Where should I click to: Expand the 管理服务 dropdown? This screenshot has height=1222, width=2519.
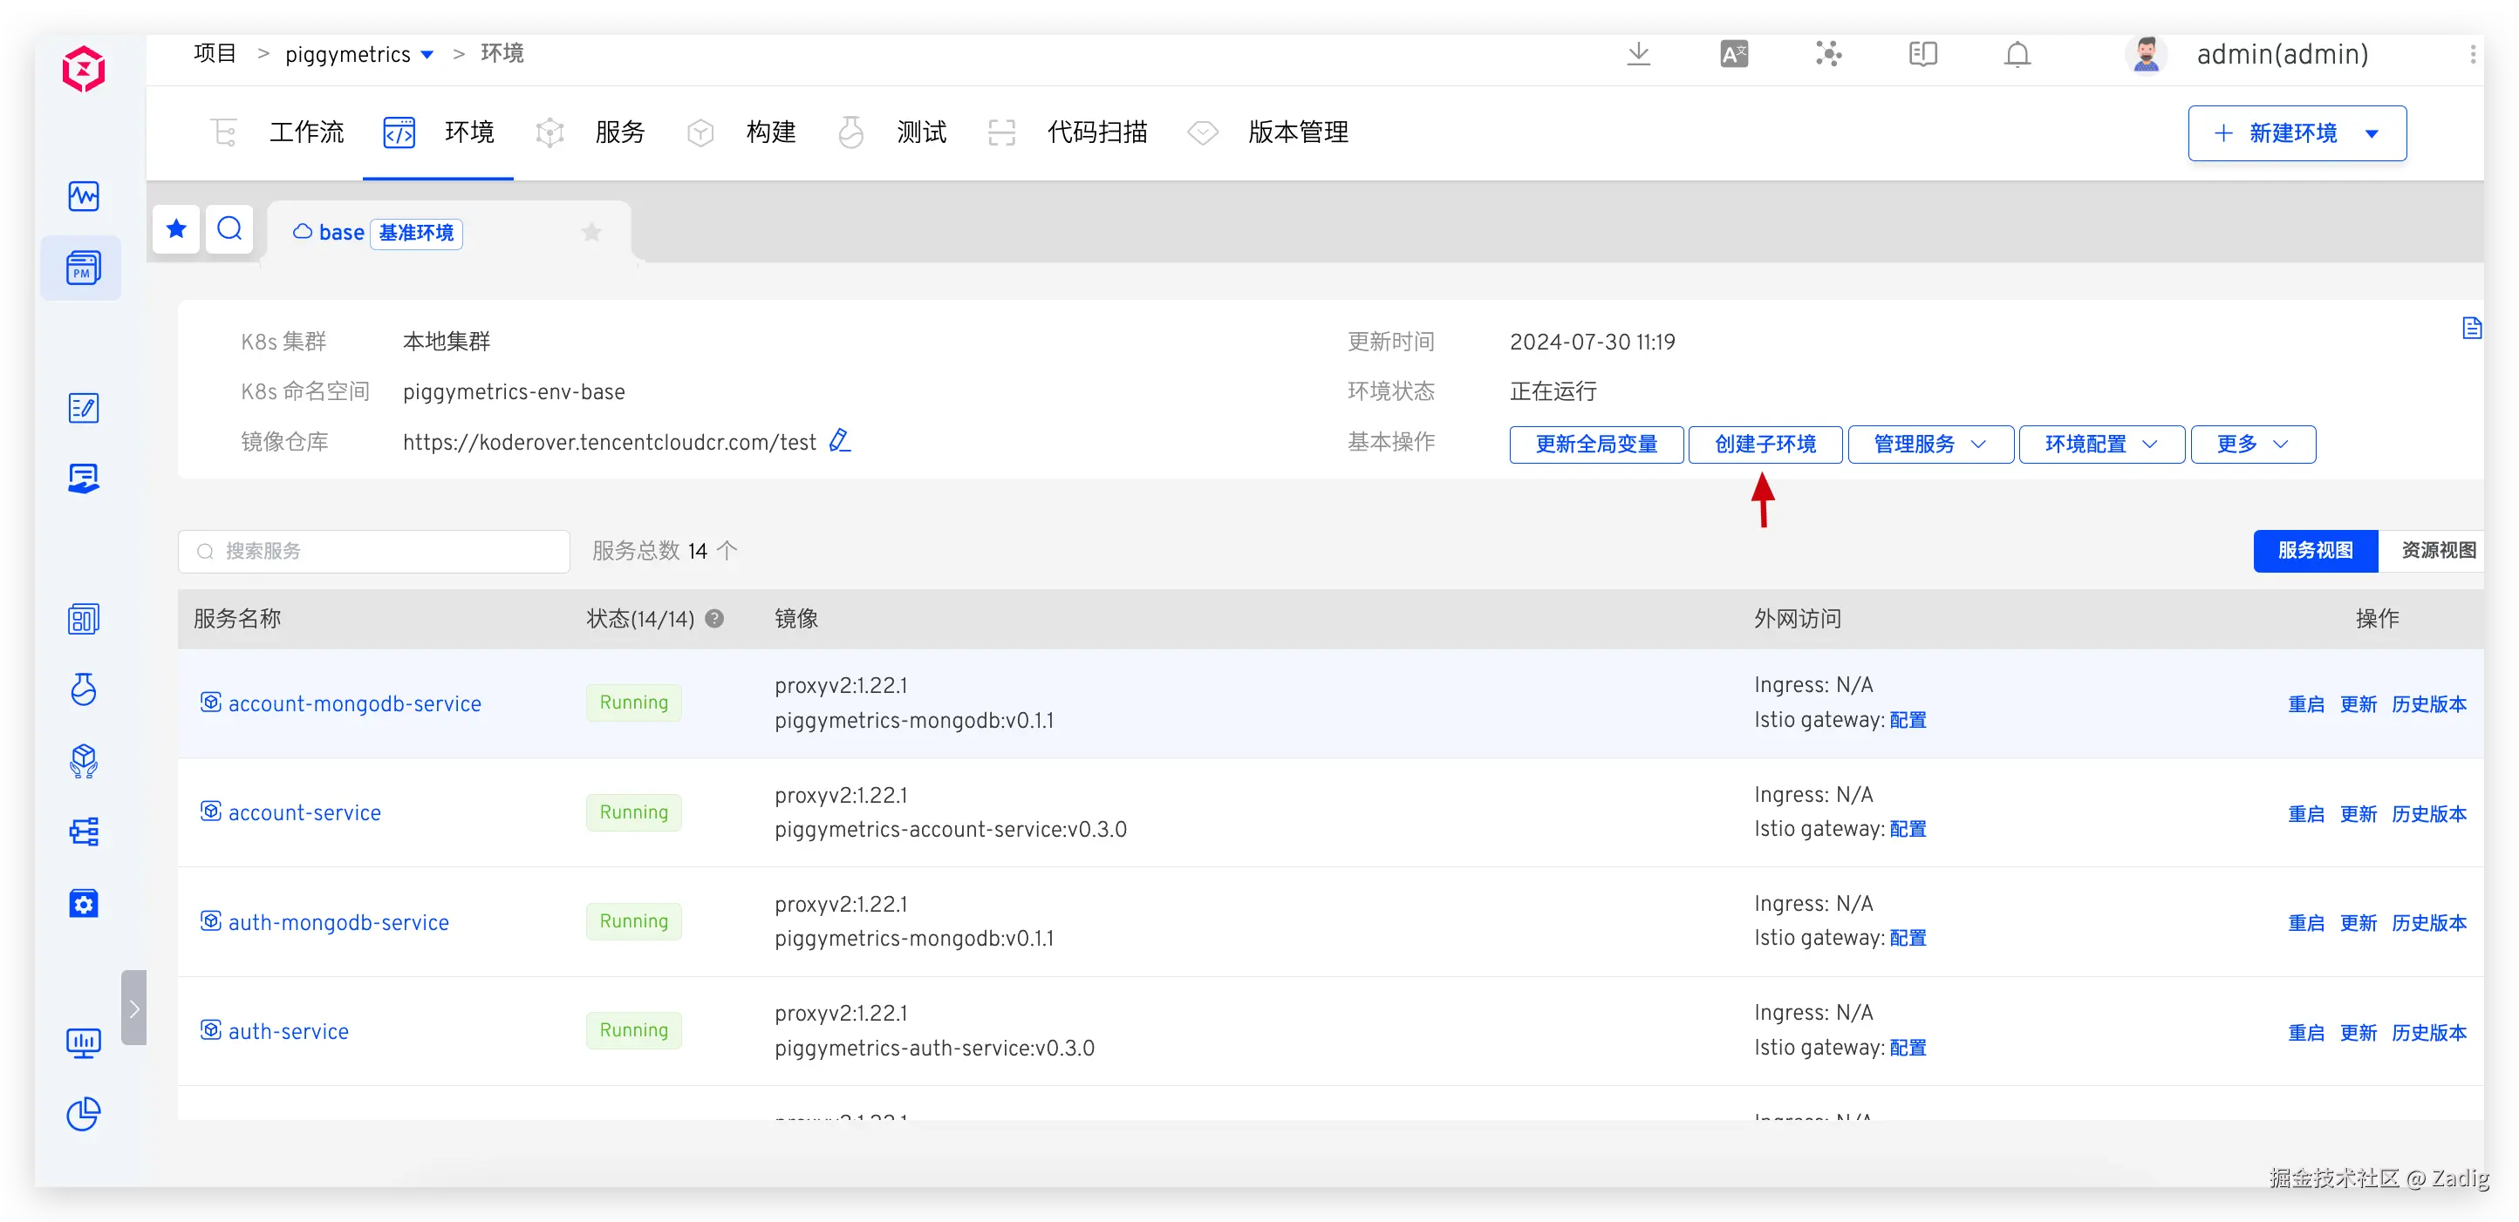1929,445
